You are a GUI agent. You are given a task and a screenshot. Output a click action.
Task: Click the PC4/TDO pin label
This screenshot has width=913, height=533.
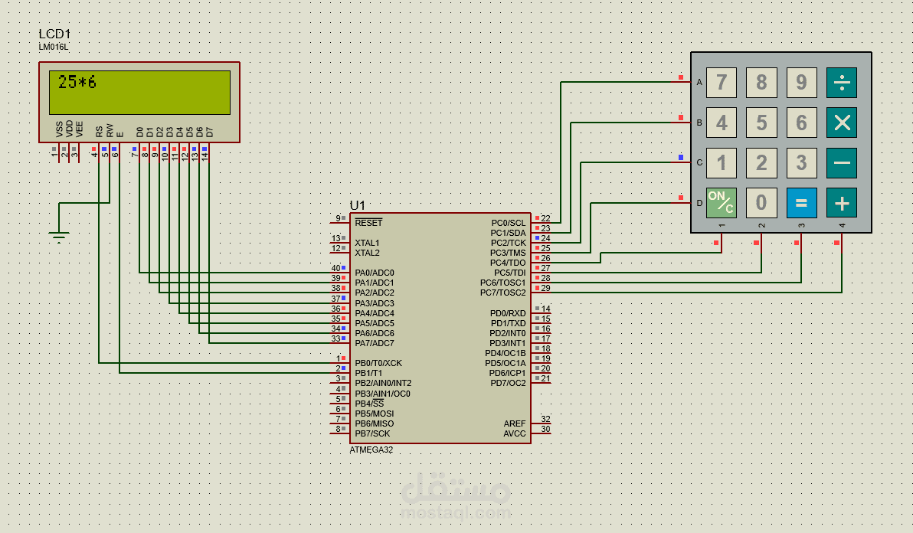coord(508,263)
